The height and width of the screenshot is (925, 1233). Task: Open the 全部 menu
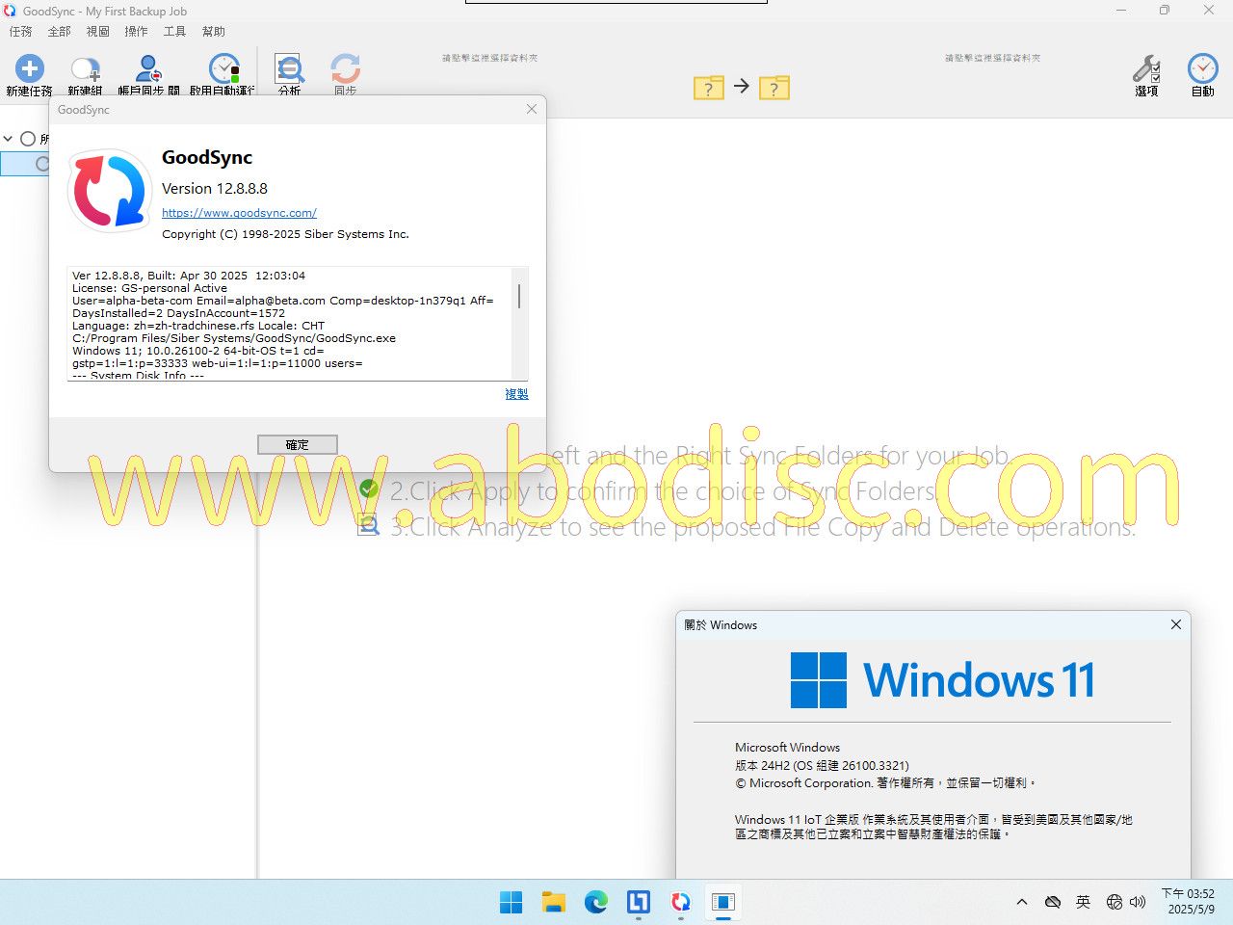(x=60, y=32)
